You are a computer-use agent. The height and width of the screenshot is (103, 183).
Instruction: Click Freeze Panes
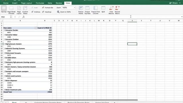pos(81,10)
